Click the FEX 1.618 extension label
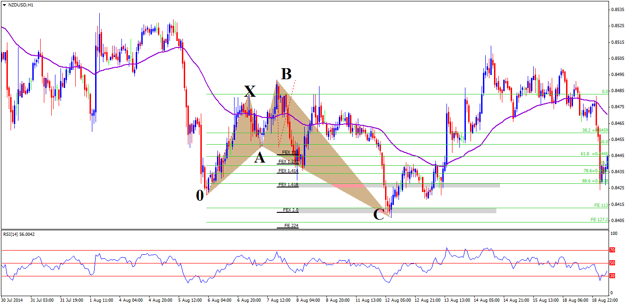This screenshot has width=627, height=304. [x=288, y=185]
